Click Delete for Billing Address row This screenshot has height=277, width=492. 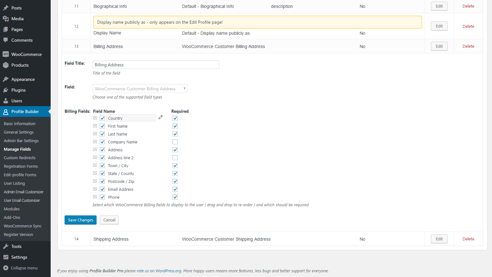pyautogui.click(x=468, y=46)
